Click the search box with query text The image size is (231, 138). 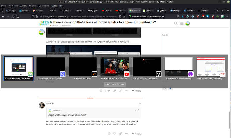pyautogui.click(x=146, y=17)
